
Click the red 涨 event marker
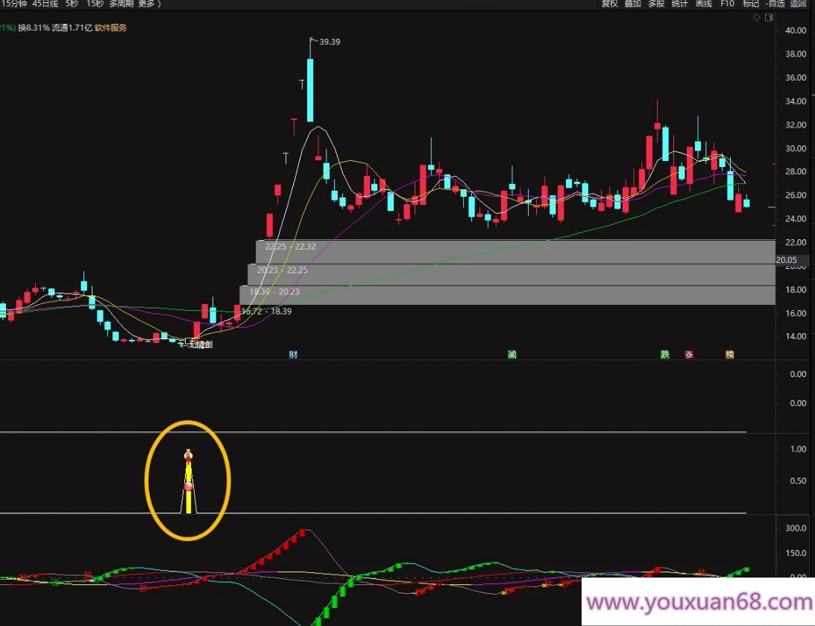point(689,355)
